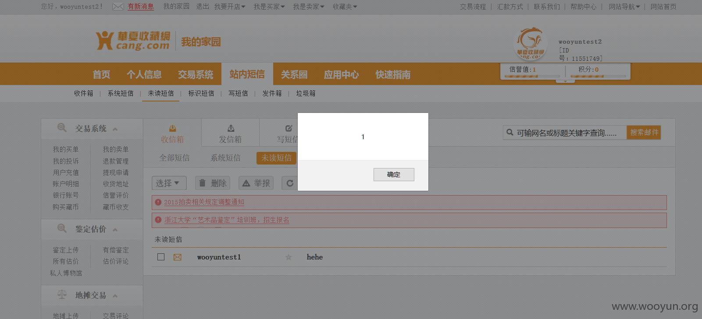Select the 关系圈 navigation tab
Viewport: 702px width, 319px height.
[294, 74]
